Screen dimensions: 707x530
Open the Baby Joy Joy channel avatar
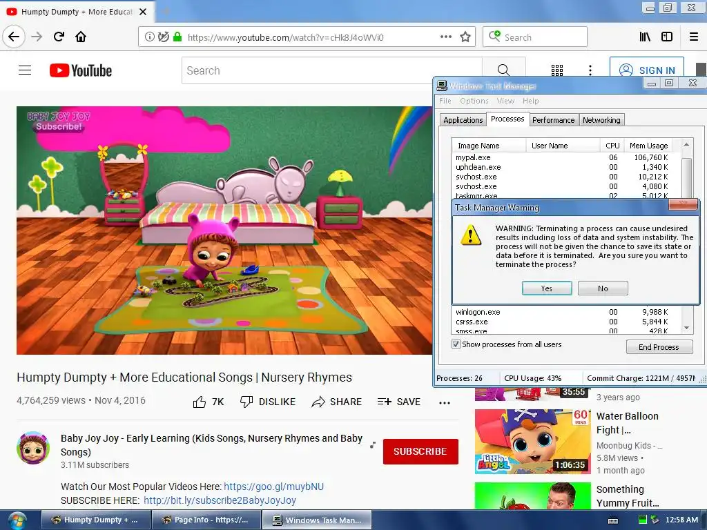coord(33,448)
